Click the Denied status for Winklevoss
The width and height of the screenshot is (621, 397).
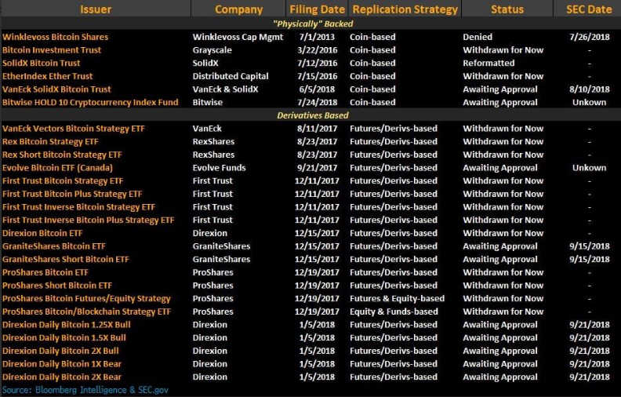point(478,37)
